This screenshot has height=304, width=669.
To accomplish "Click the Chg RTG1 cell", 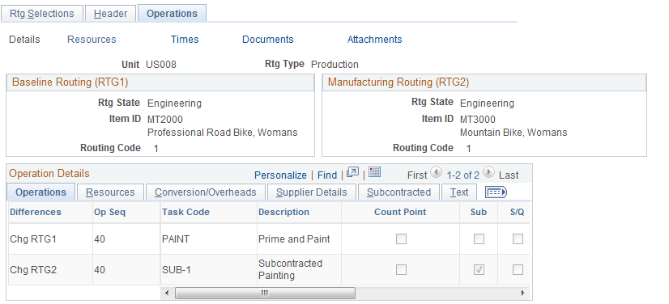I will (33, 239).
